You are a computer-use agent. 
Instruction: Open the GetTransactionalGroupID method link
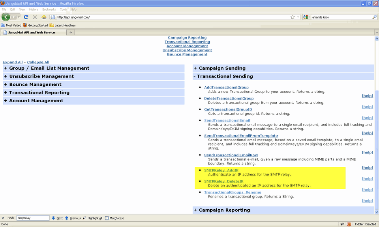point(228,109)
